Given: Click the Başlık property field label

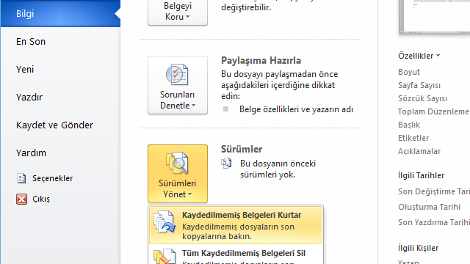Looking at the screenshot, I should click(x=409, y=125).
